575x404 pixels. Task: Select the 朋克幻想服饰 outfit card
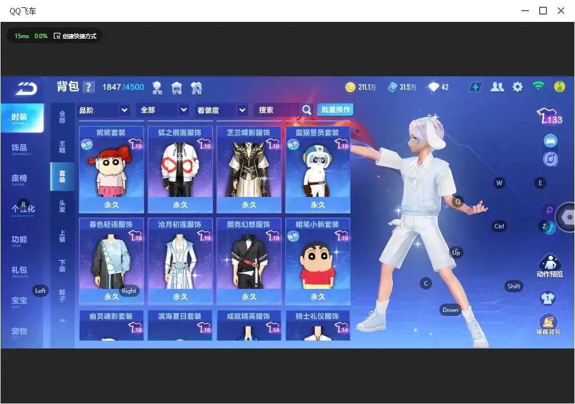tap(249, 261)
